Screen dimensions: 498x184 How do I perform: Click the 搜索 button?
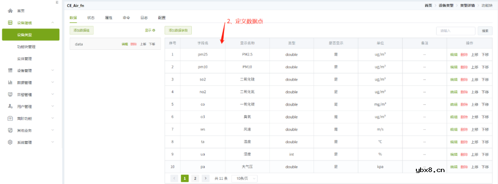click(485, 31)
